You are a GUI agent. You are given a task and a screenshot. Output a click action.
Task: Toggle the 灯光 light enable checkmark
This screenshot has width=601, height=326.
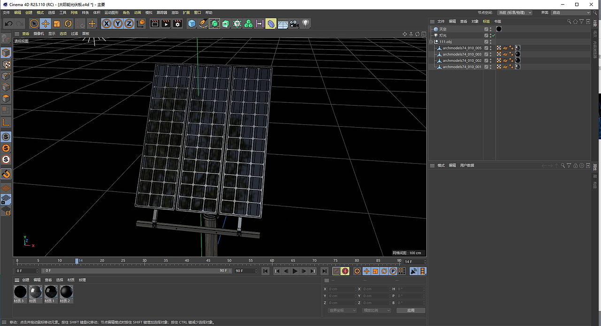[x=493, y=36]
